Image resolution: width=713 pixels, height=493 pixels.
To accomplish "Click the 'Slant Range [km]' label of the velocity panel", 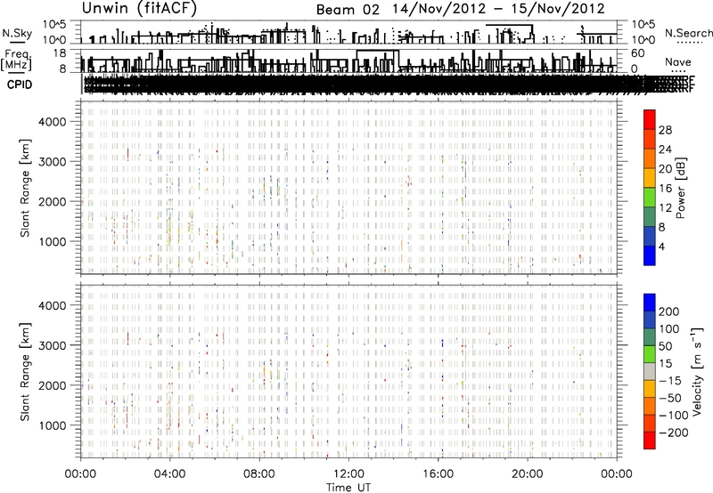I will coord(25,371).
